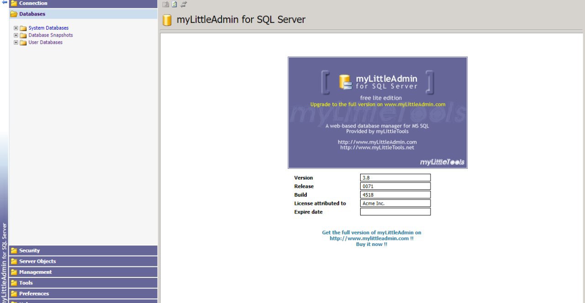Click the System Databases folder icon
Screen dimensions: 585x303
pyautogui.click(x=23, y=28)
